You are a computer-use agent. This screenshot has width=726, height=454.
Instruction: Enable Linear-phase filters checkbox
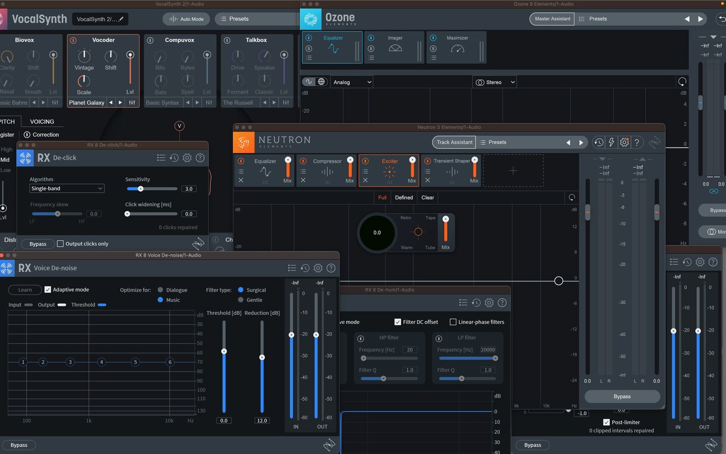[453, 322]
